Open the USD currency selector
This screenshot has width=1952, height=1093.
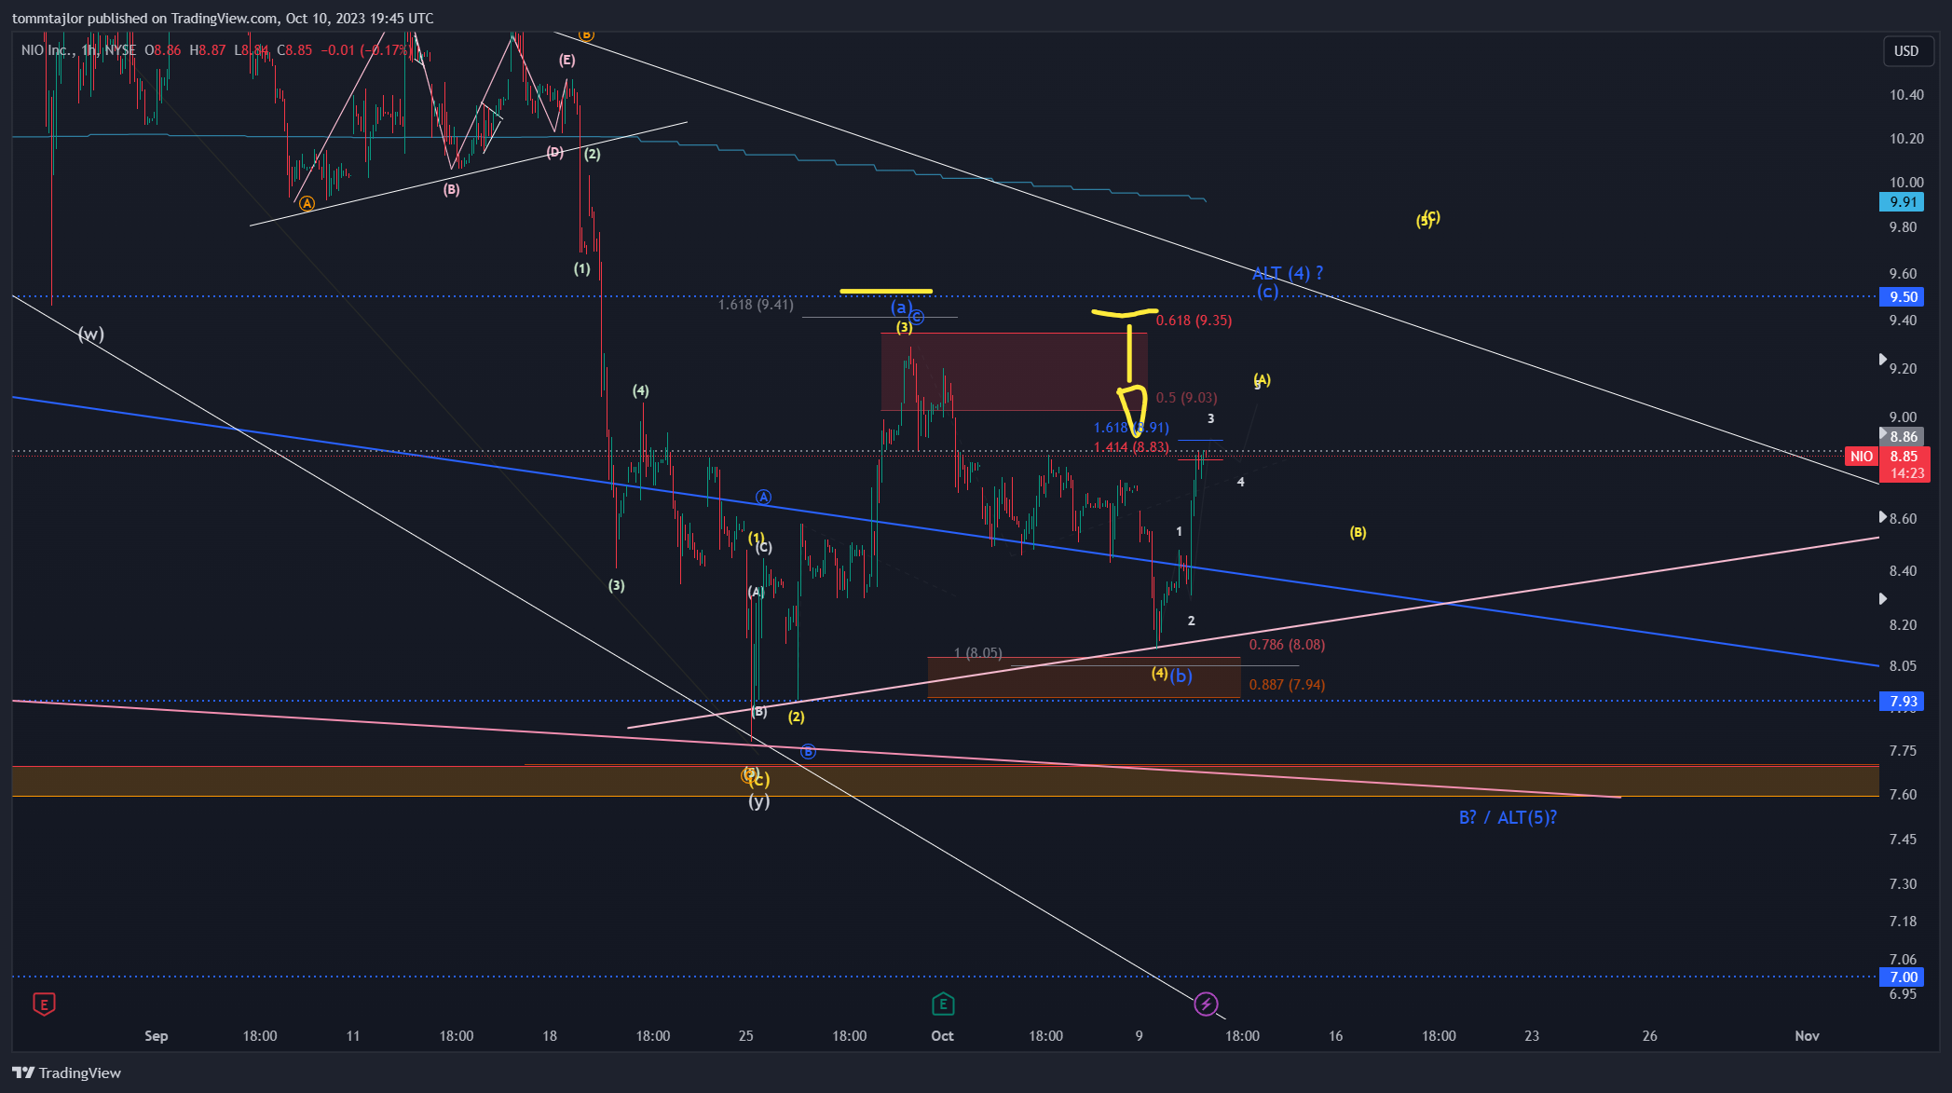click(1905, 51)
